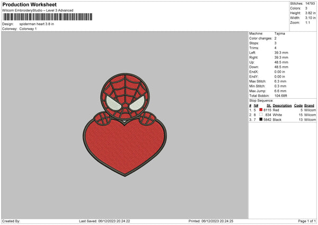Click the Right value 39.3 mm
Viewport: 318px width, 225px height.
pos(281,57)
